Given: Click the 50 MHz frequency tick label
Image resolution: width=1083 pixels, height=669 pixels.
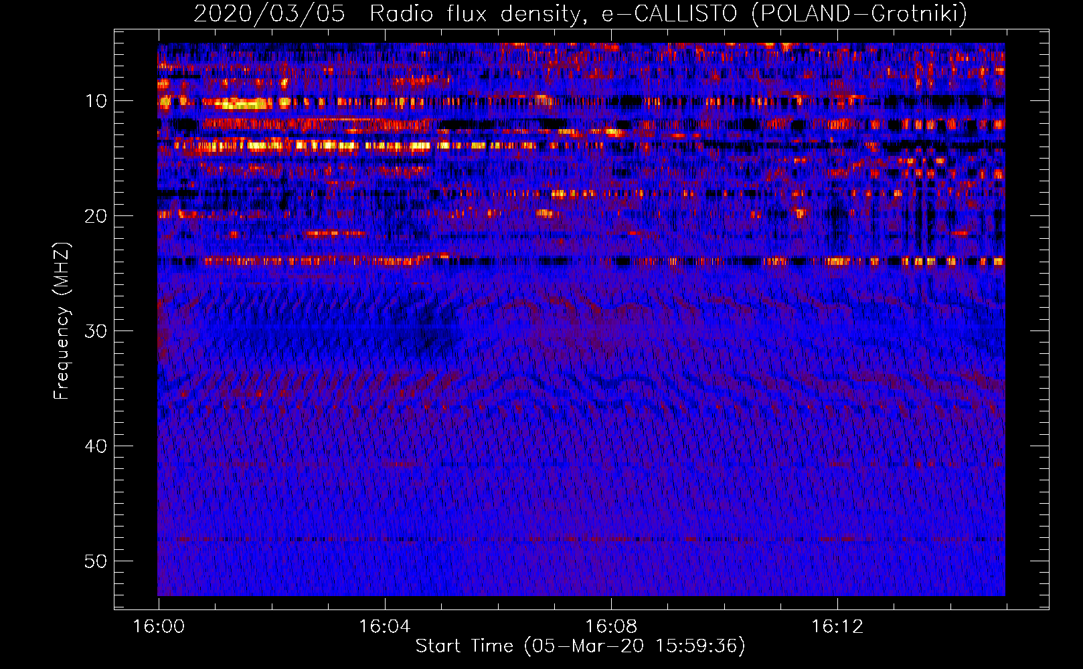Looking at the screenshot, I should pos(96,561).
